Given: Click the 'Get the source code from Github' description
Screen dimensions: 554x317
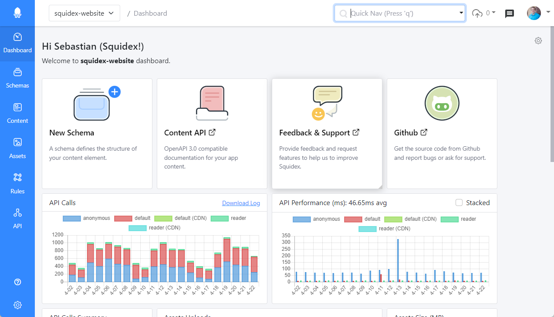Looking at the screenshot, I should coord(440,153).
